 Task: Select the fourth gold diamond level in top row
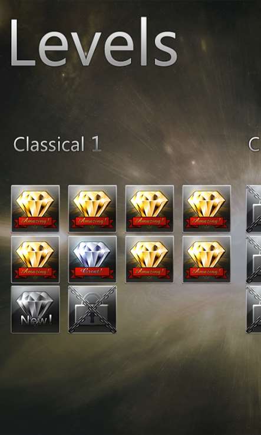207,209
